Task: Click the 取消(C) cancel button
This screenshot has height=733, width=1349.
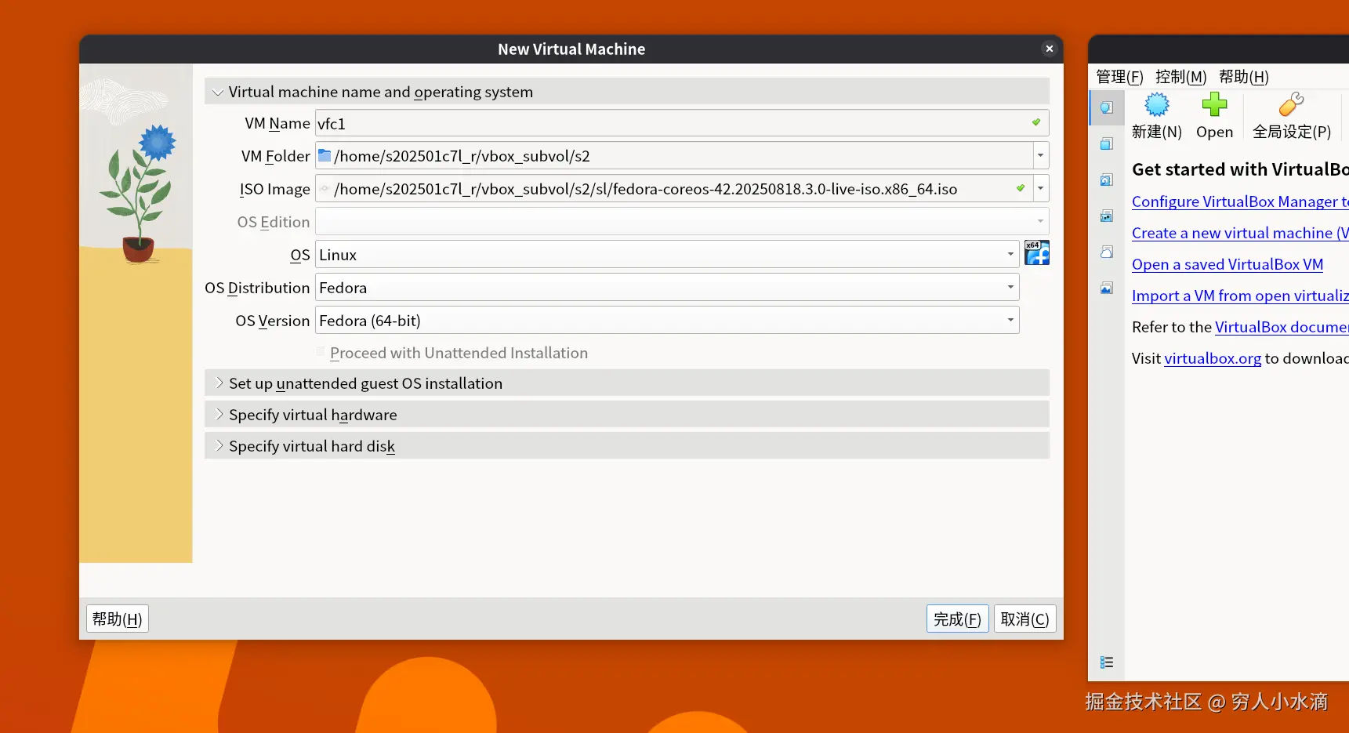Action: click(x=1024, y=619)
